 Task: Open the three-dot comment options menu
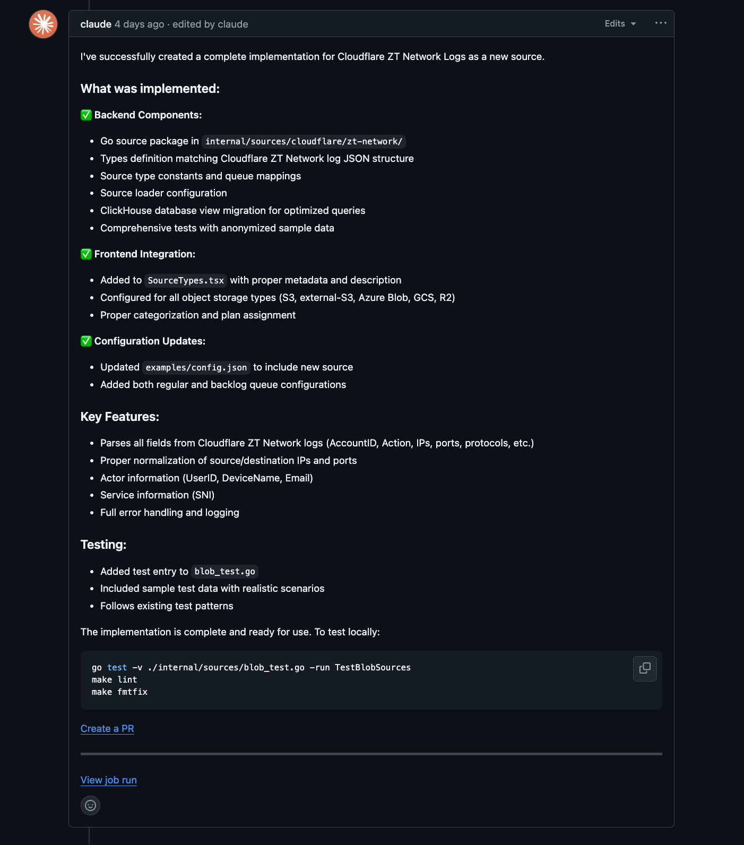660,23
